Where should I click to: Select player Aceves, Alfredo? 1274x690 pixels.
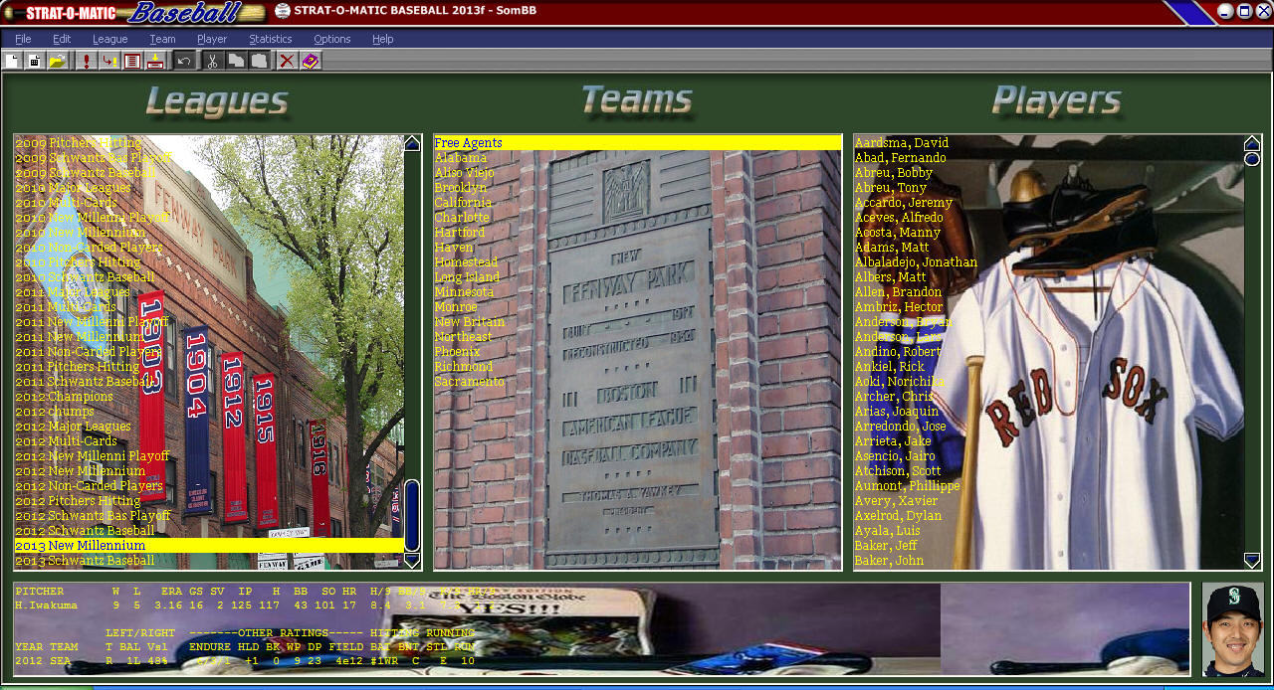click(899, 218)
